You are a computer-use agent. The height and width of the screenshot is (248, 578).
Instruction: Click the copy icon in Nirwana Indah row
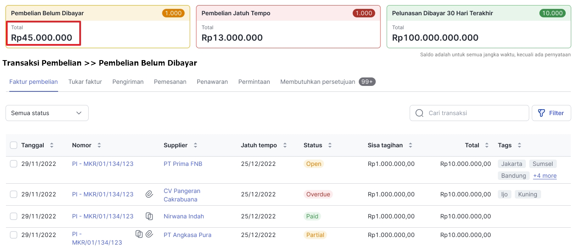(x=149, y=216)
